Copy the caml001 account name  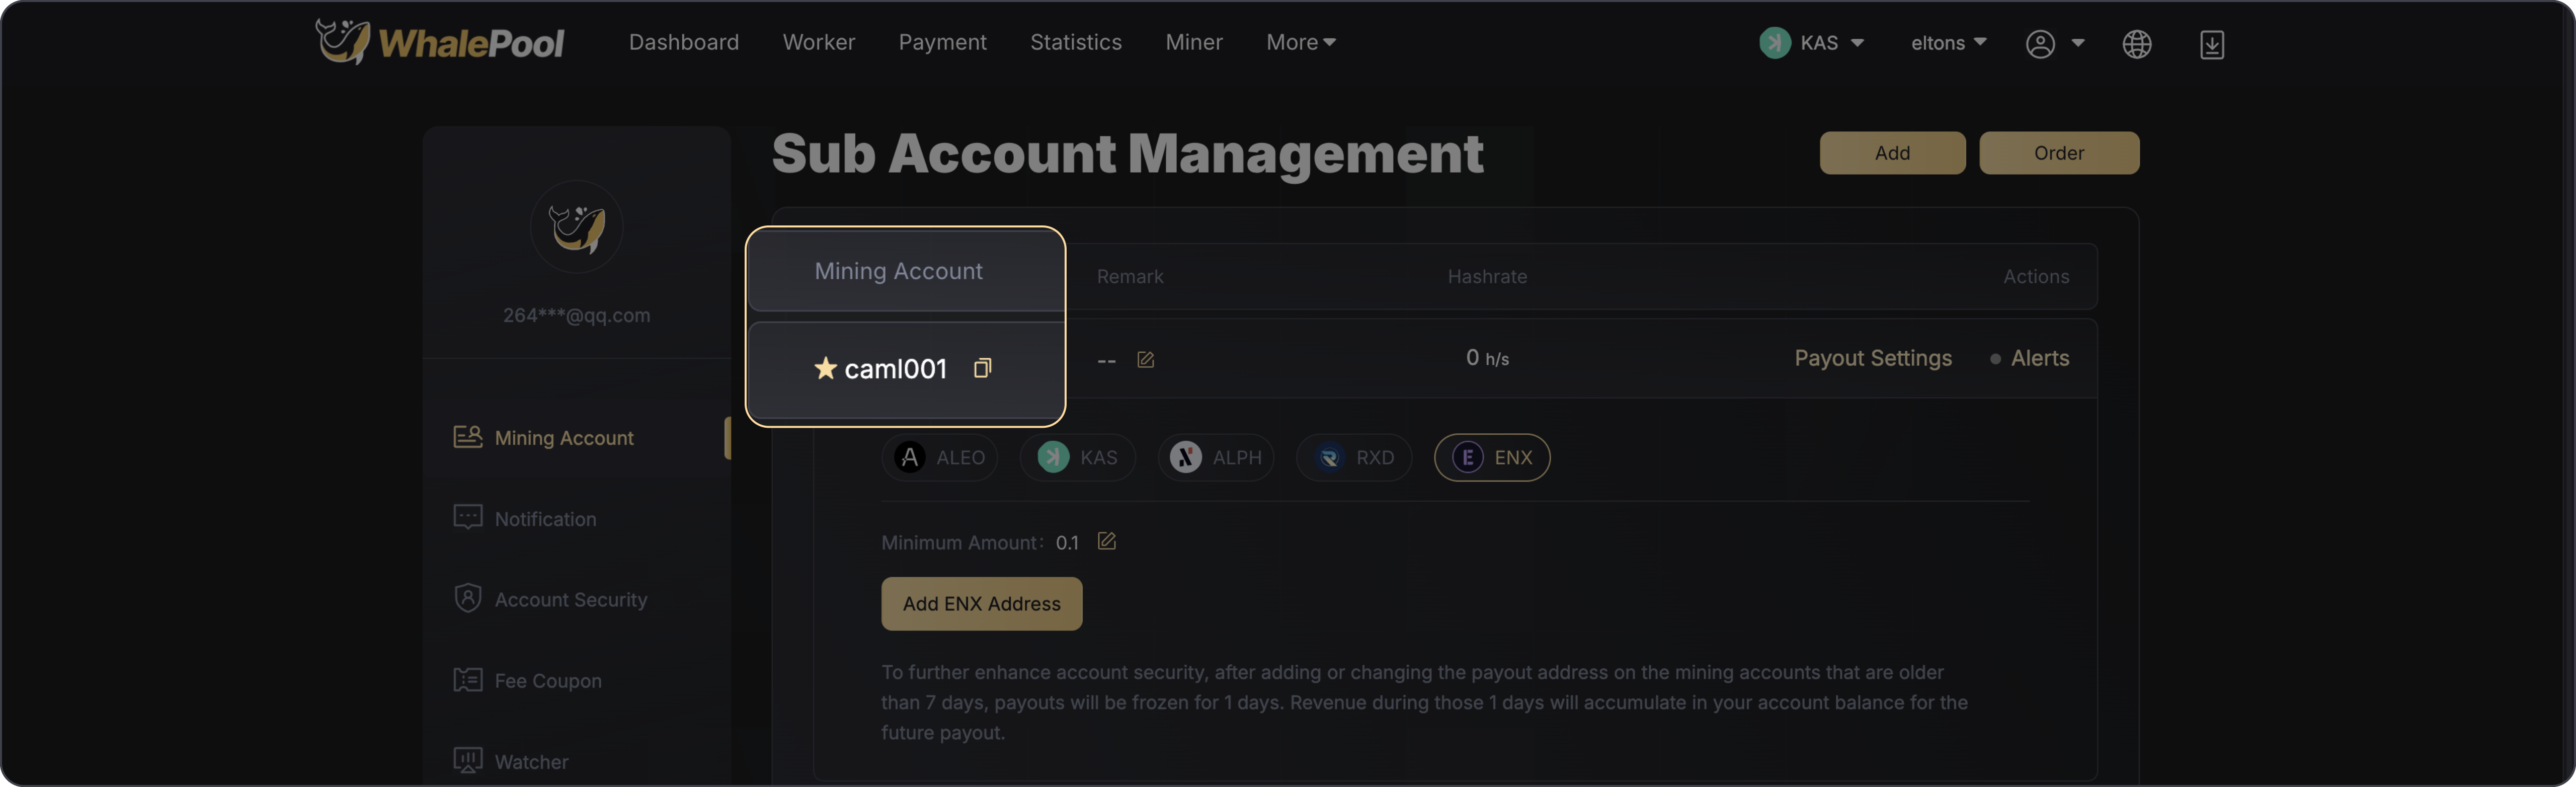point(982,368)
